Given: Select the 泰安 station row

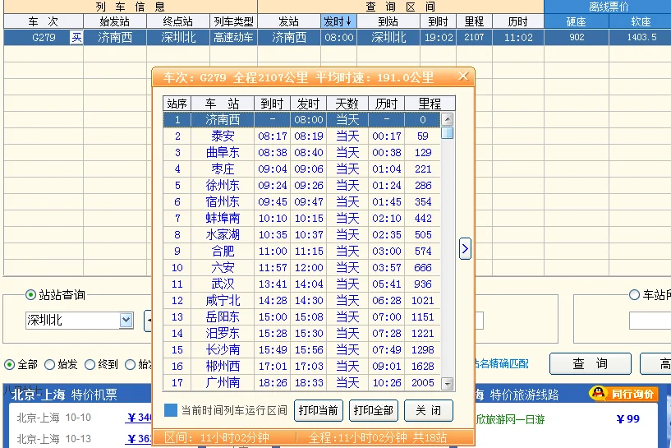Looking at the screenshot, I should click(x=301, y=136).
